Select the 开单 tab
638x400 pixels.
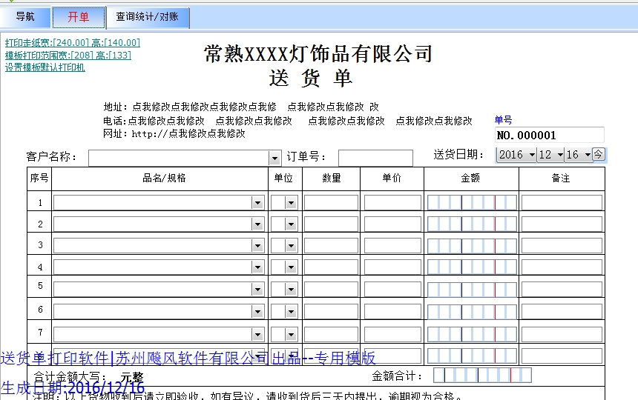tap(78, 17)
